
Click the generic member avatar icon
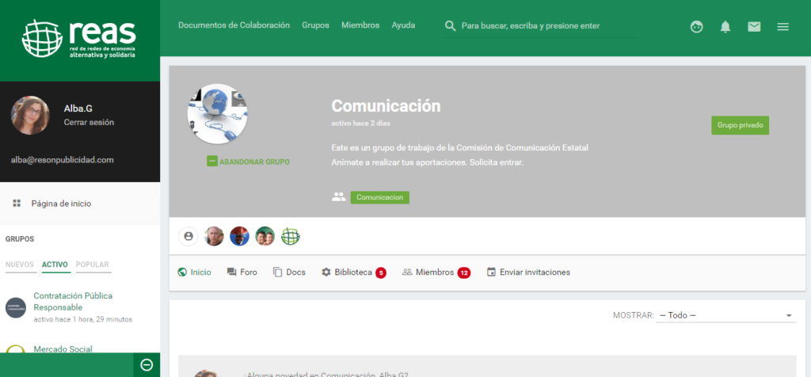point(188,236)
